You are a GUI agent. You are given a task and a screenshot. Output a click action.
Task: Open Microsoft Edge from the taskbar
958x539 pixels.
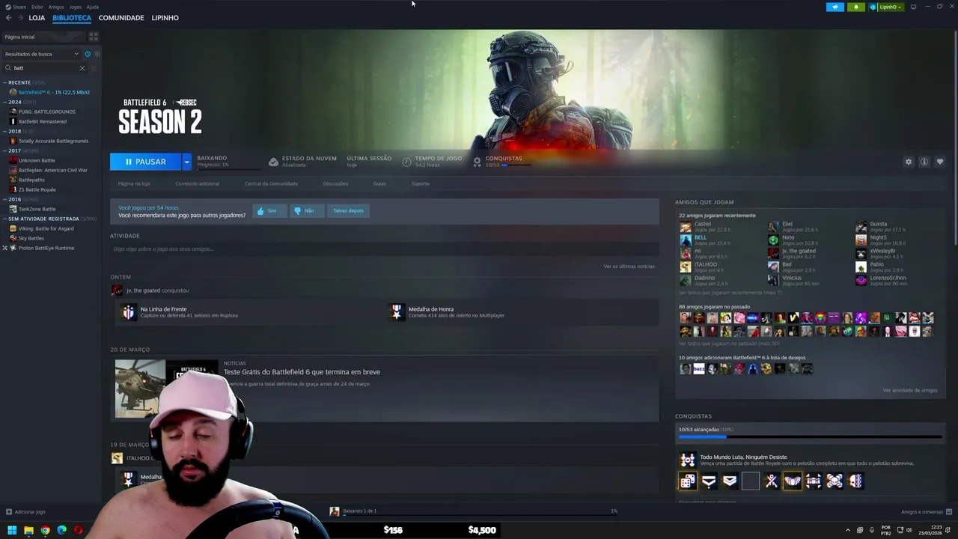click(x=61, y=530)
